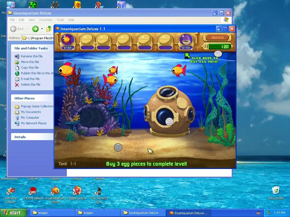This screenshot has width=290, height=217.
Task: Open My Documents in Other Places
Action: (x=31, y=112)
